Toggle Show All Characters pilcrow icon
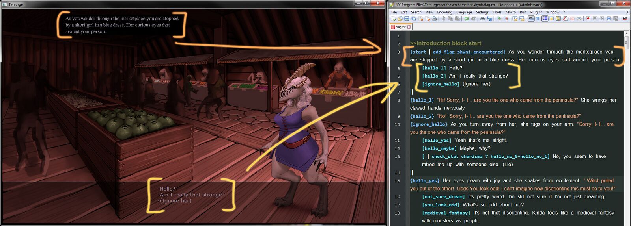 (x=538, y=19)
